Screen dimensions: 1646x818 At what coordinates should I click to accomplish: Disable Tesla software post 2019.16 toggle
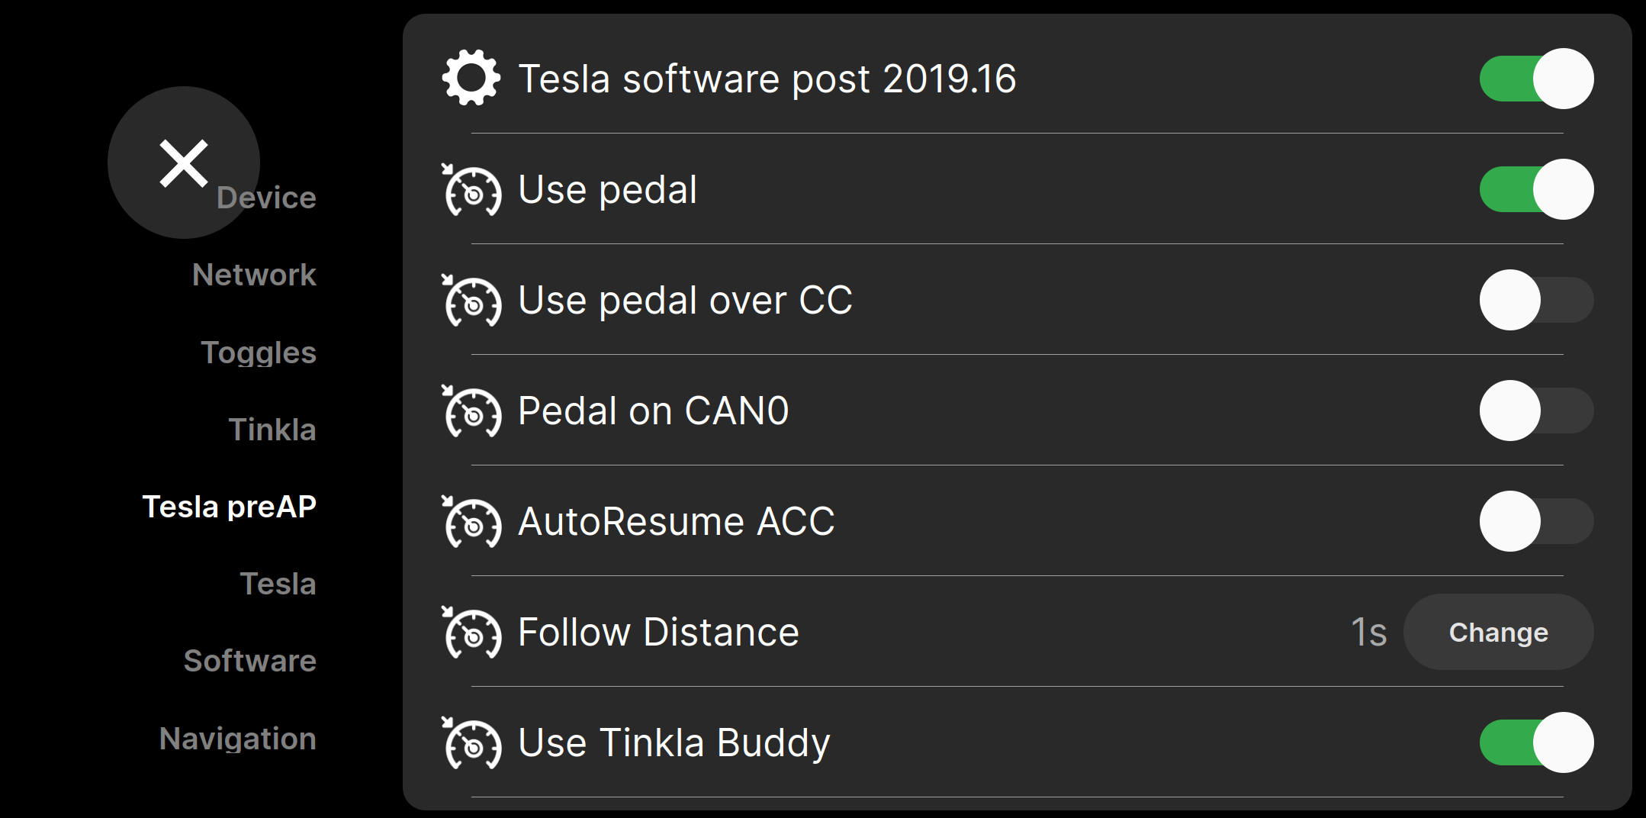click(x=1535, y=79)
